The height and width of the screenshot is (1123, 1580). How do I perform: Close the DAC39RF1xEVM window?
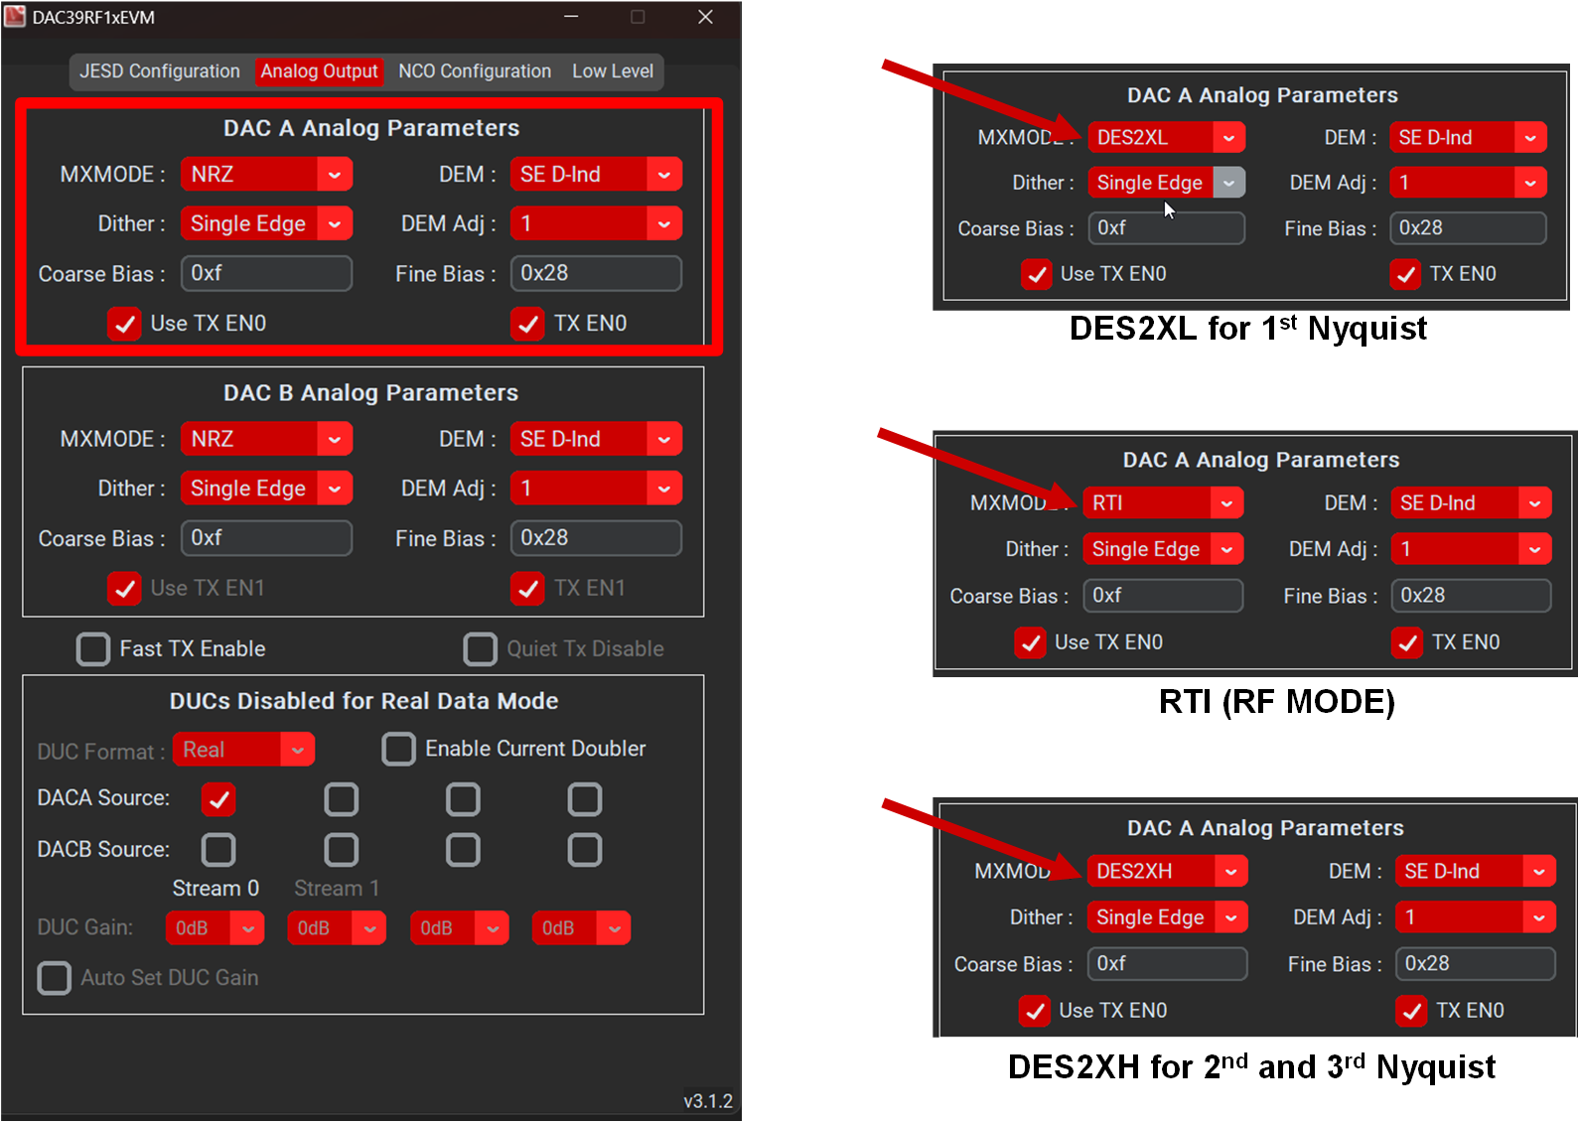705,17
